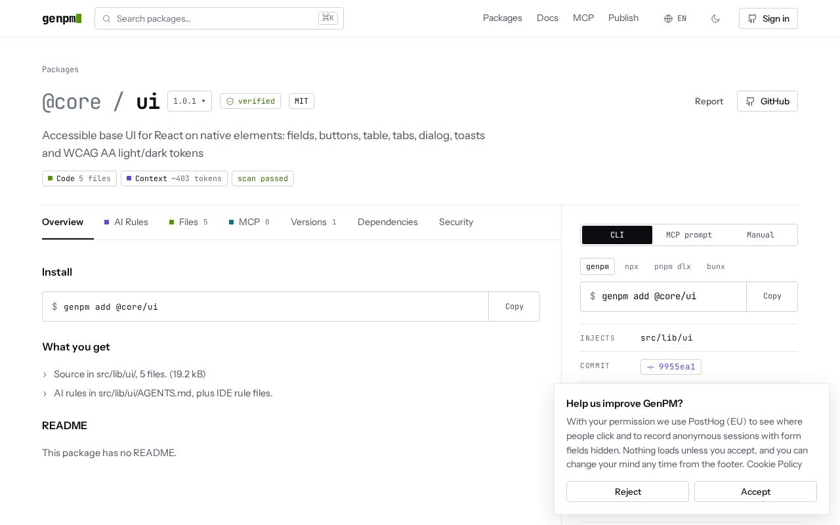This screenshot has width=840, height=525.
Task: Click the Code 5 files badge
Action: [x=79, y=178]
